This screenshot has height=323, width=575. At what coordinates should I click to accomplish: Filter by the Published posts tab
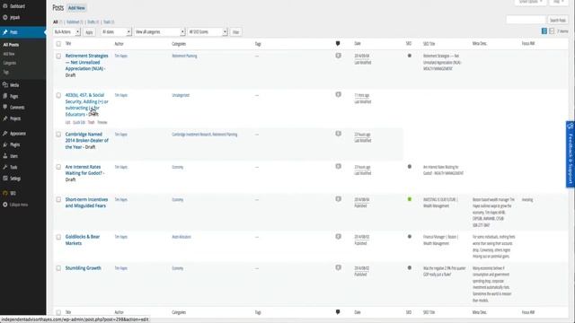pos(75,22)
